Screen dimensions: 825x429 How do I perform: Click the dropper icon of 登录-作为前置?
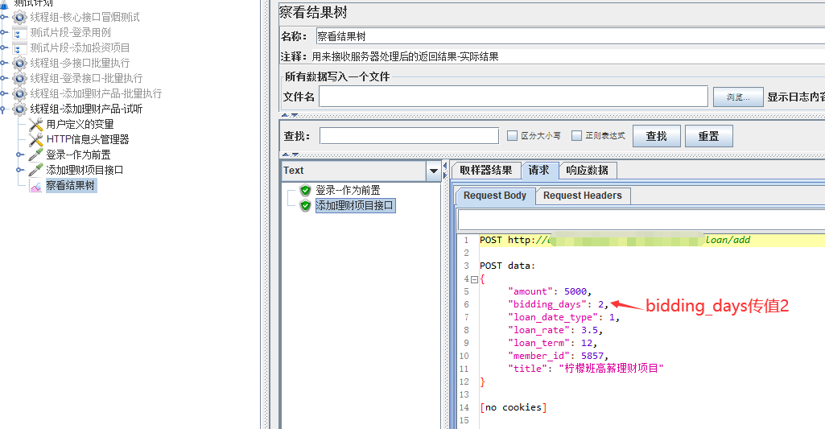pos(36,155)
